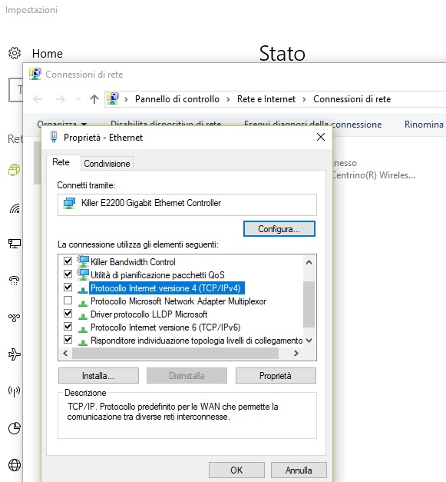Screen dimensions: 446x482
Task: Click the QoS packet scheduler item icon
Action: 83,274
